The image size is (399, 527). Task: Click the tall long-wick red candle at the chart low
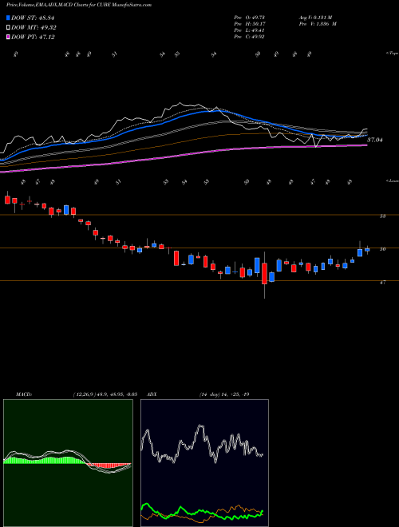(x=264, y=273)
